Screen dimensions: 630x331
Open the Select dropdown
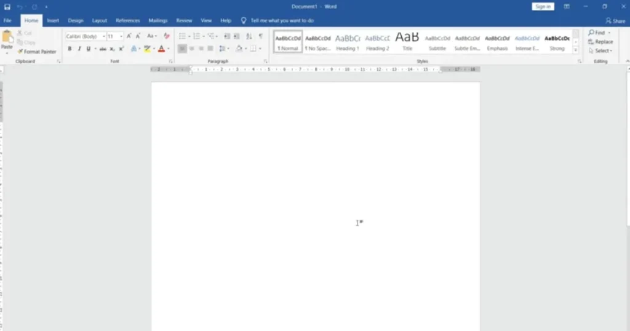tap(600, 50)
